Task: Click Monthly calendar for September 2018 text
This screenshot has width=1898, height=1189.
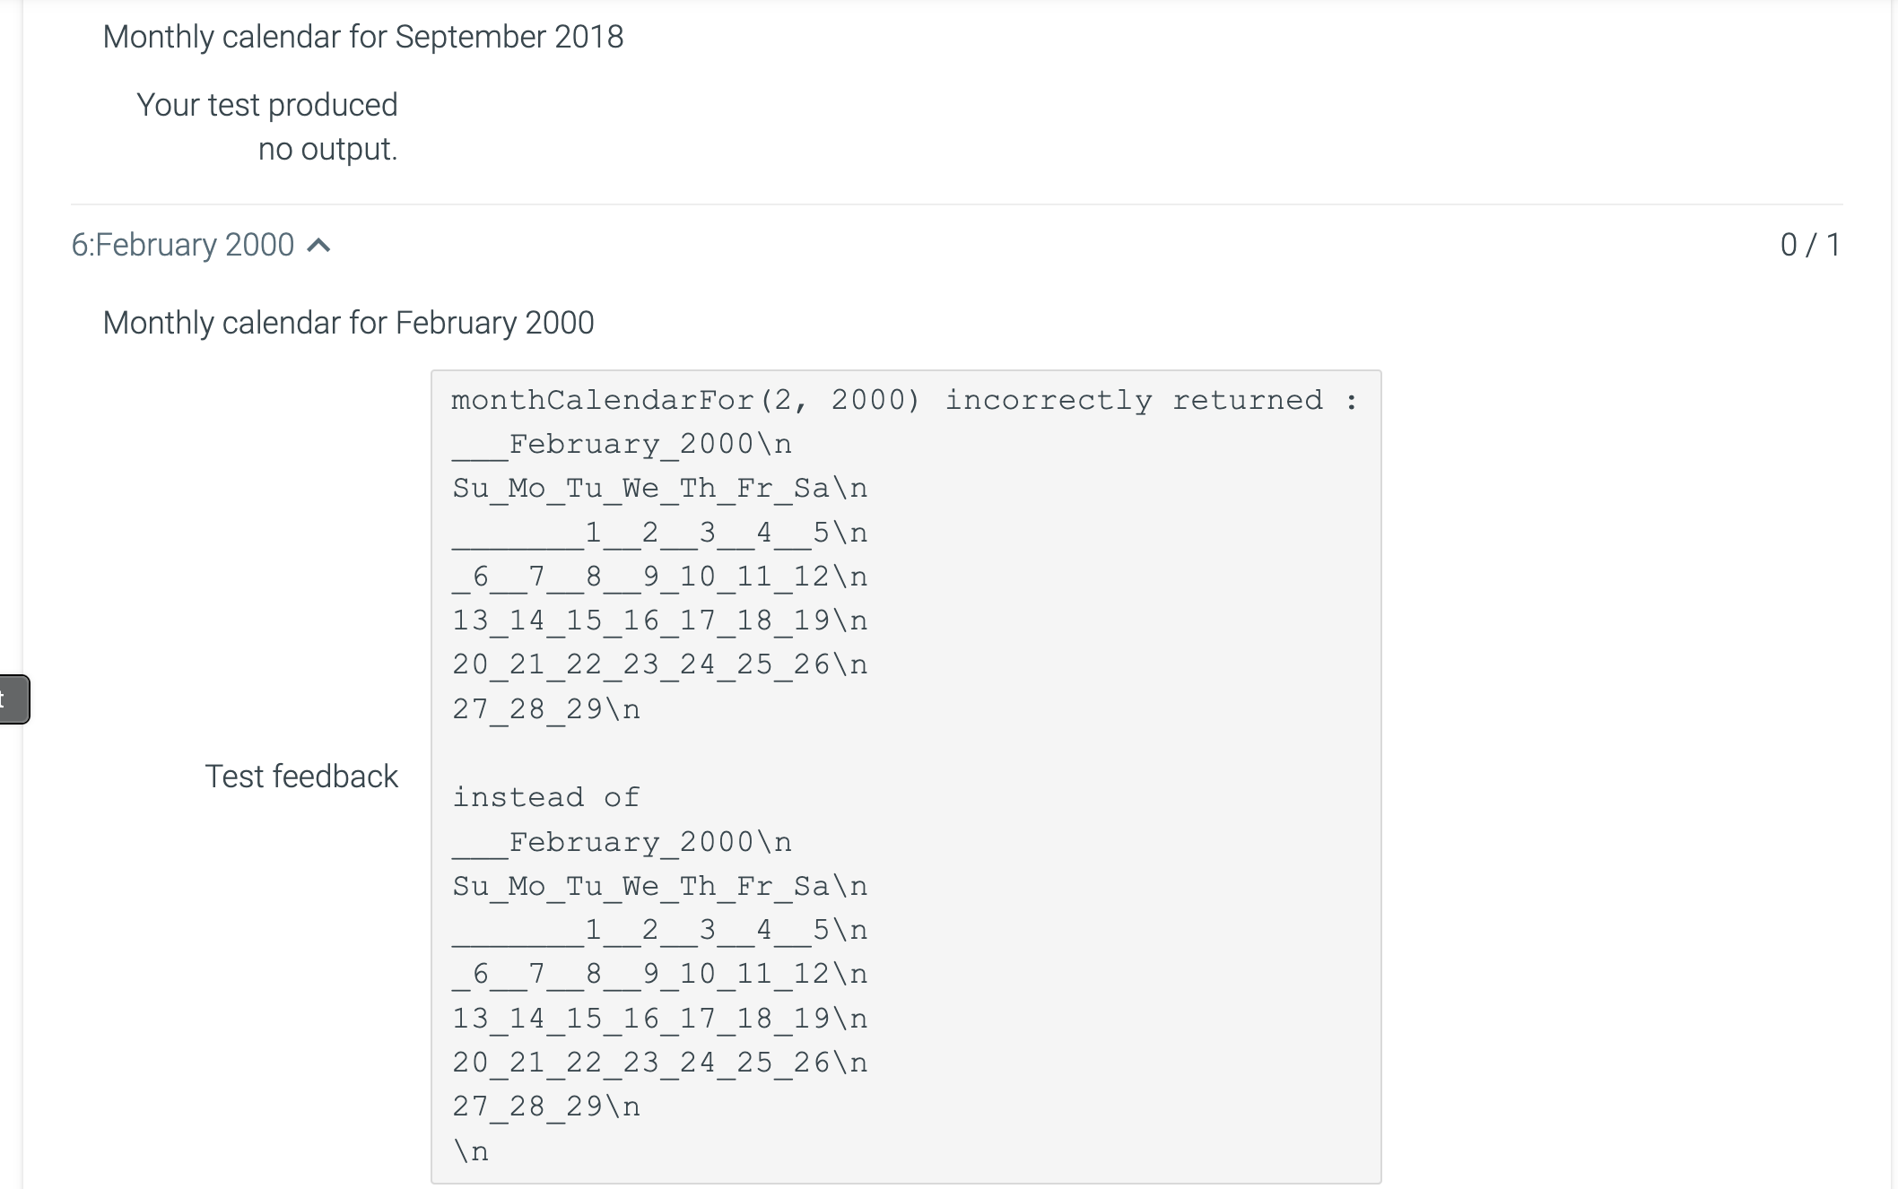Action: tap(362, 38)
